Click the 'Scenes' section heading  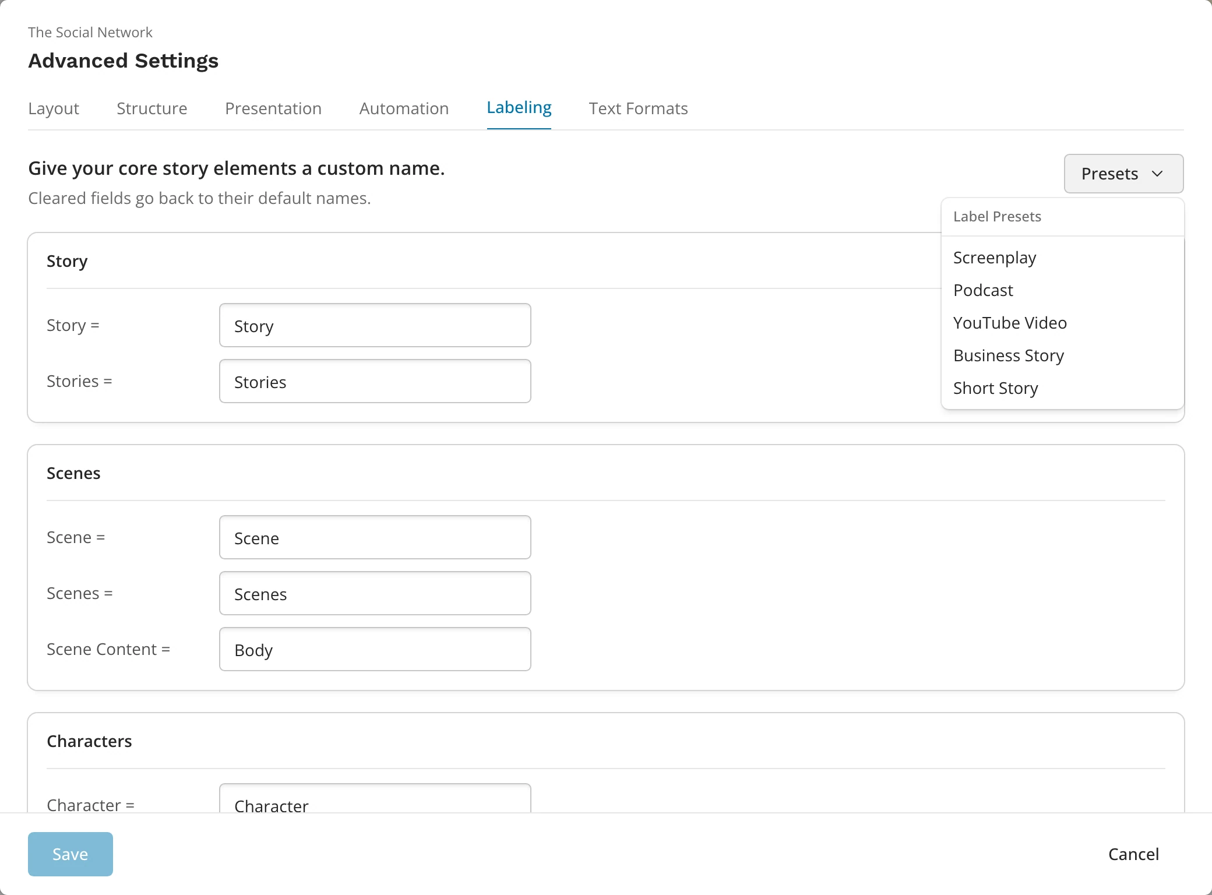(73, 473)
